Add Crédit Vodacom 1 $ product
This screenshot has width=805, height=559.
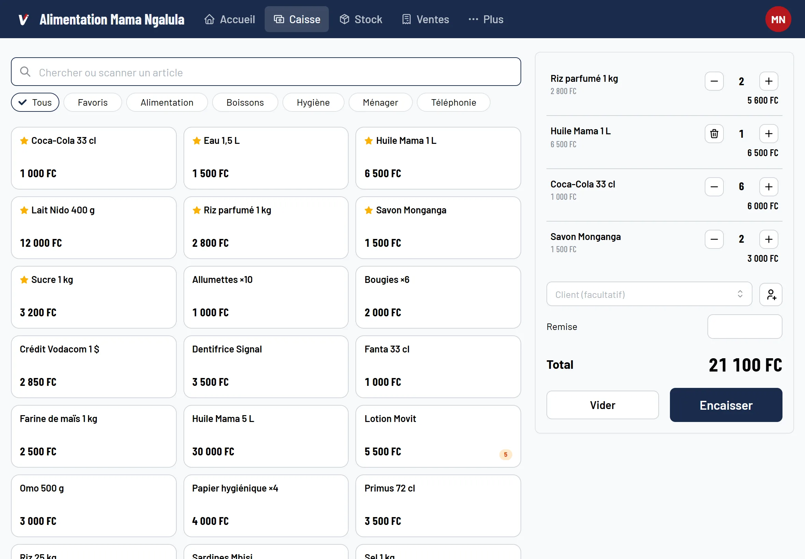click(93, 367)
